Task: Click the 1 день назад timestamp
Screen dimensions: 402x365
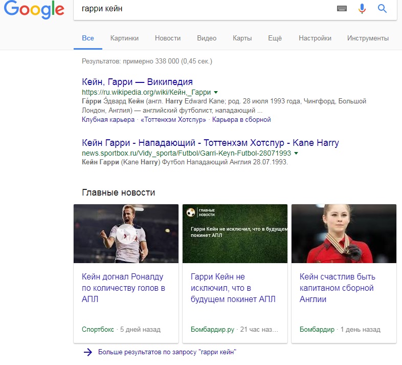Action: click(360, 330)
